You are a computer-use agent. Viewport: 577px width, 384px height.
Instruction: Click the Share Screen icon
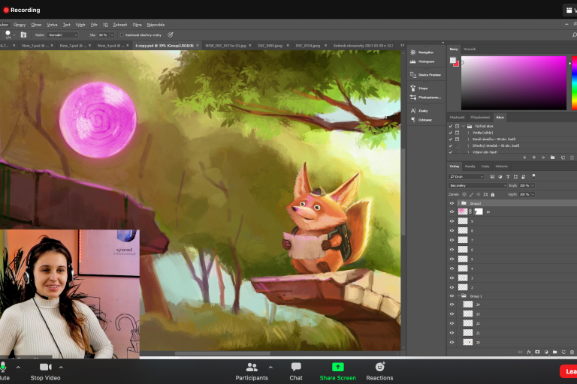337,367
